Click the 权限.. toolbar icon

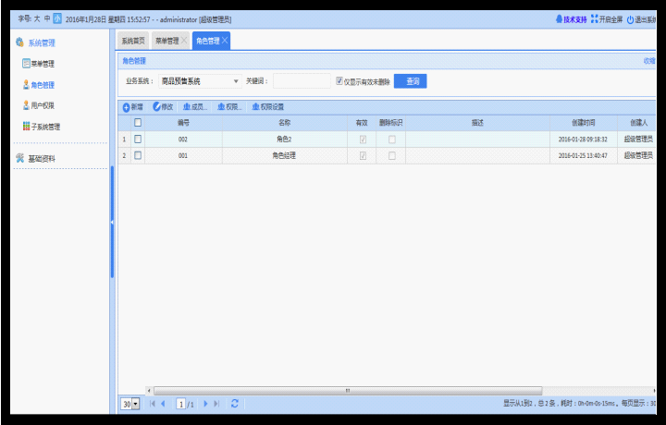coord(221,107)
